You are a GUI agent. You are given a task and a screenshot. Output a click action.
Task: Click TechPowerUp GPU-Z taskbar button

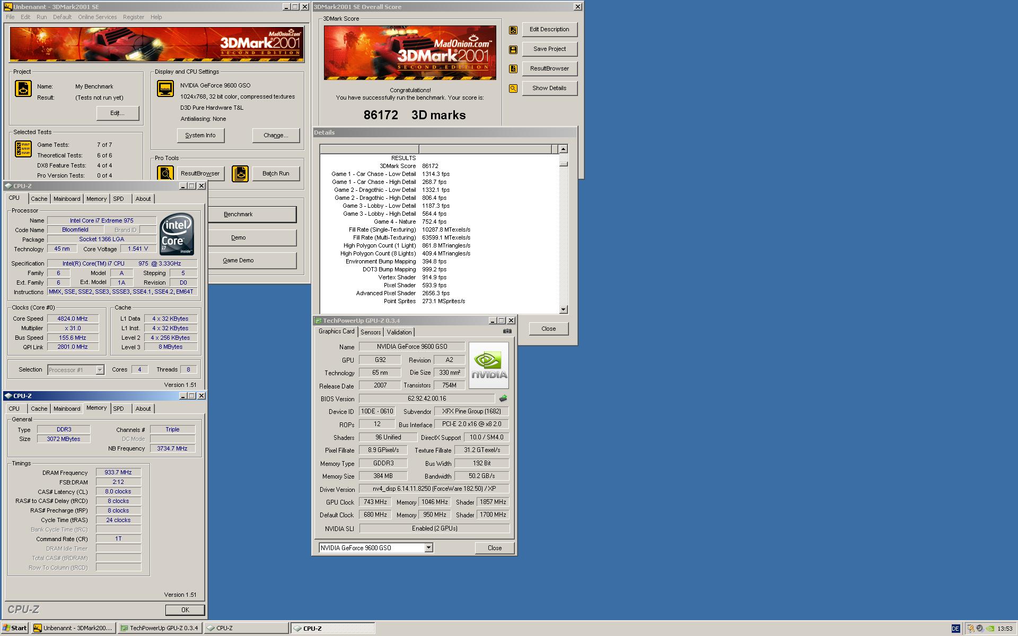coord(159,628)
